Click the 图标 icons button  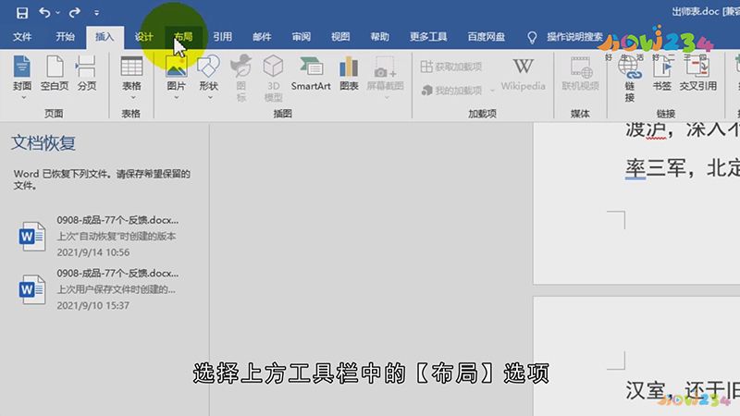241,78
